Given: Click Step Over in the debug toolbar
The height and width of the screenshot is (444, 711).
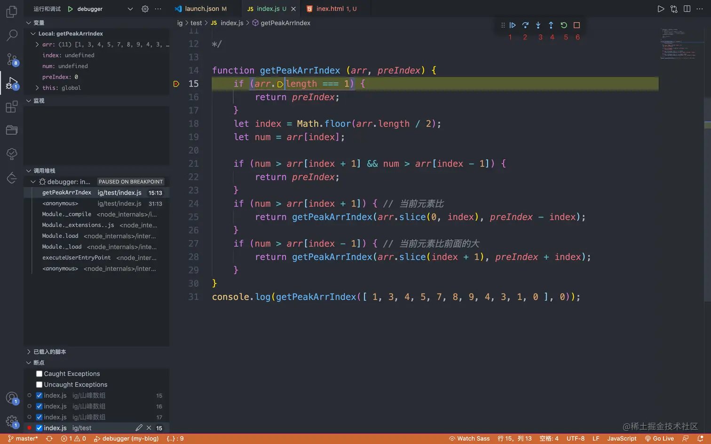Looking at the screenshot, I should tap(525, 25).
